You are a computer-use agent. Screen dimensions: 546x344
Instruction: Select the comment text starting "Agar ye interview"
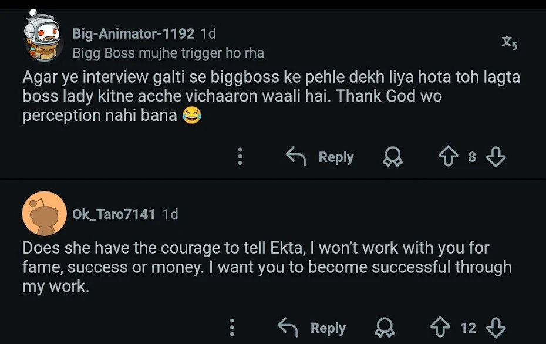click(271, 96)
